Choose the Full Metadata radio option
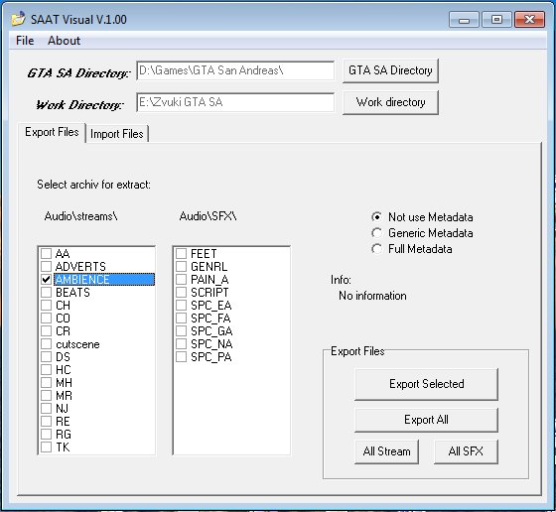Screen dimensions: 556x512 click(376, 249)
